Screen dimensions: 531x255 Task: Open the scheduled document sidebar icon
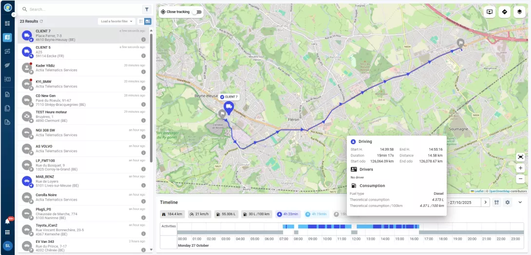coord(7,122)
